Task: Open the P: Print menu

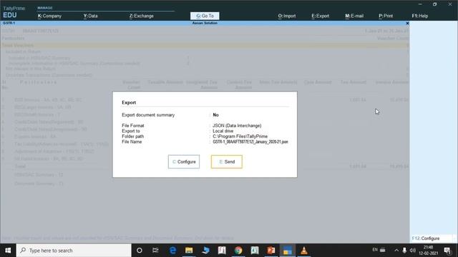Action: 386,16
